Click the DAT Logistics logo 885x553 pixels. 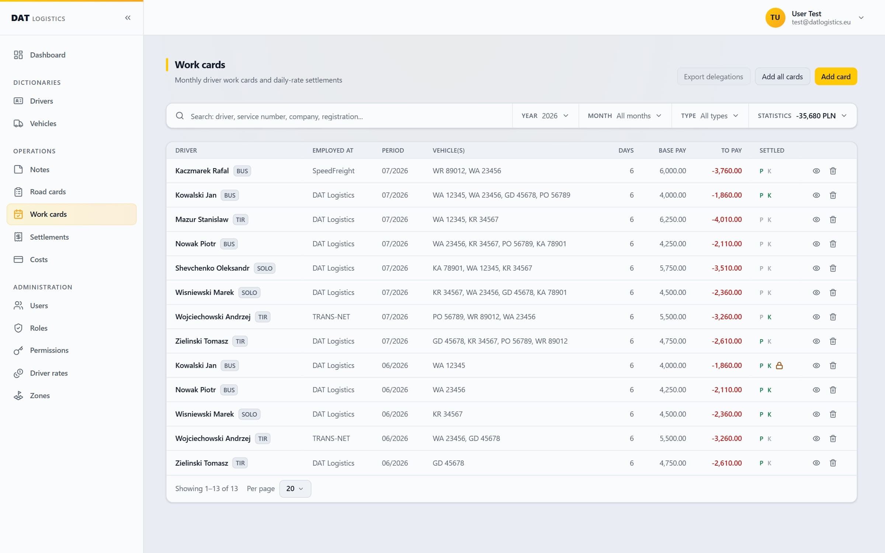(38, 18)
